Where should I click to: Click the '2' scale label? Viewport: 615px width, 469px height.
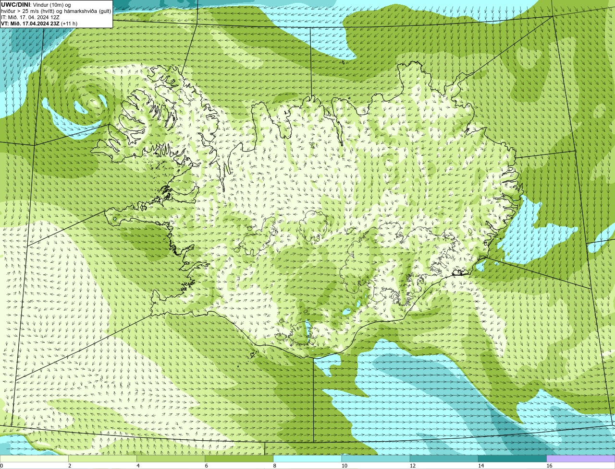coord(70,466)
